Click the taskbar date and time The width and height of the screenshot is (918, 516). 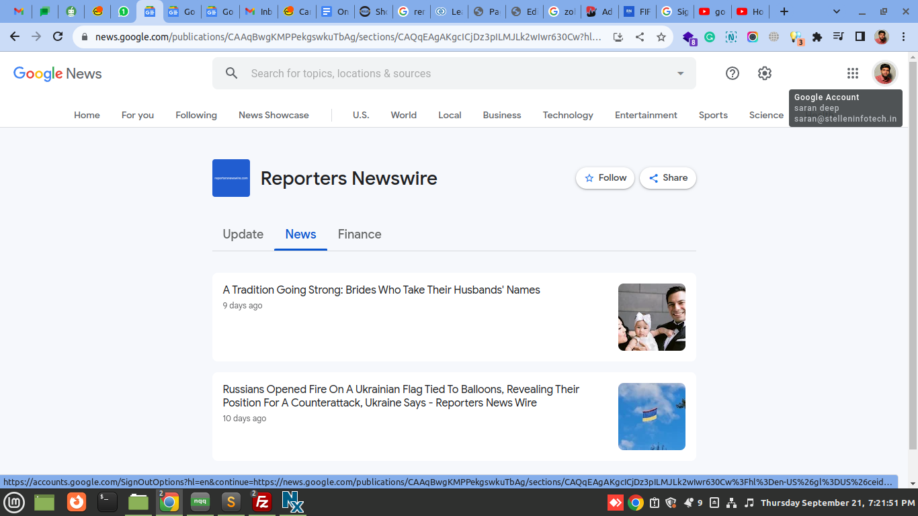[x=837, y=503]
